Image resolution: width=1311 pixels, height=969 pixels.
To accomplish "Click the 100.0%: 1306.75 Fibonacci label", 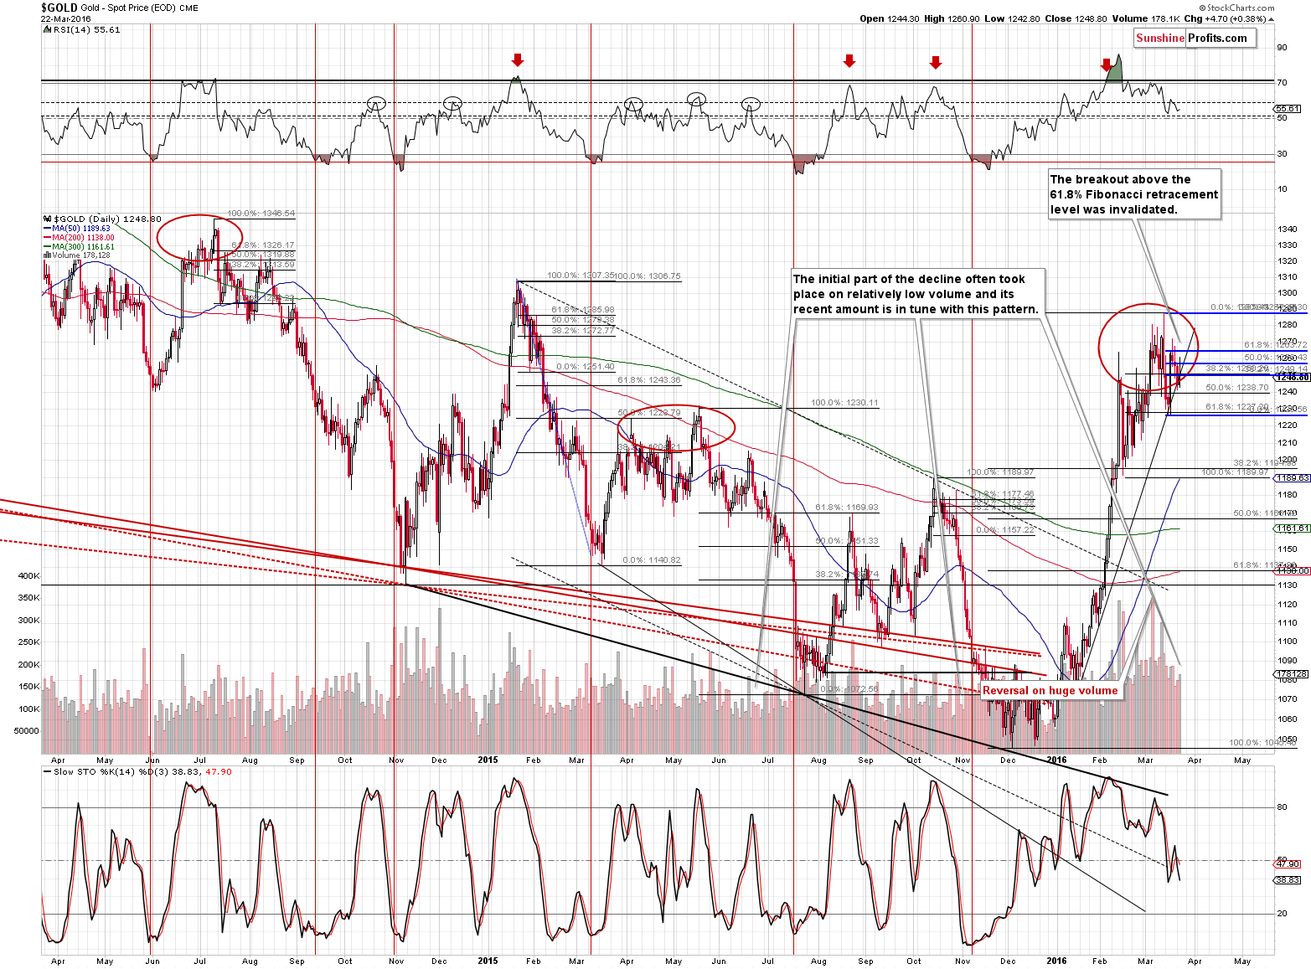I will (x=648, y=276).
